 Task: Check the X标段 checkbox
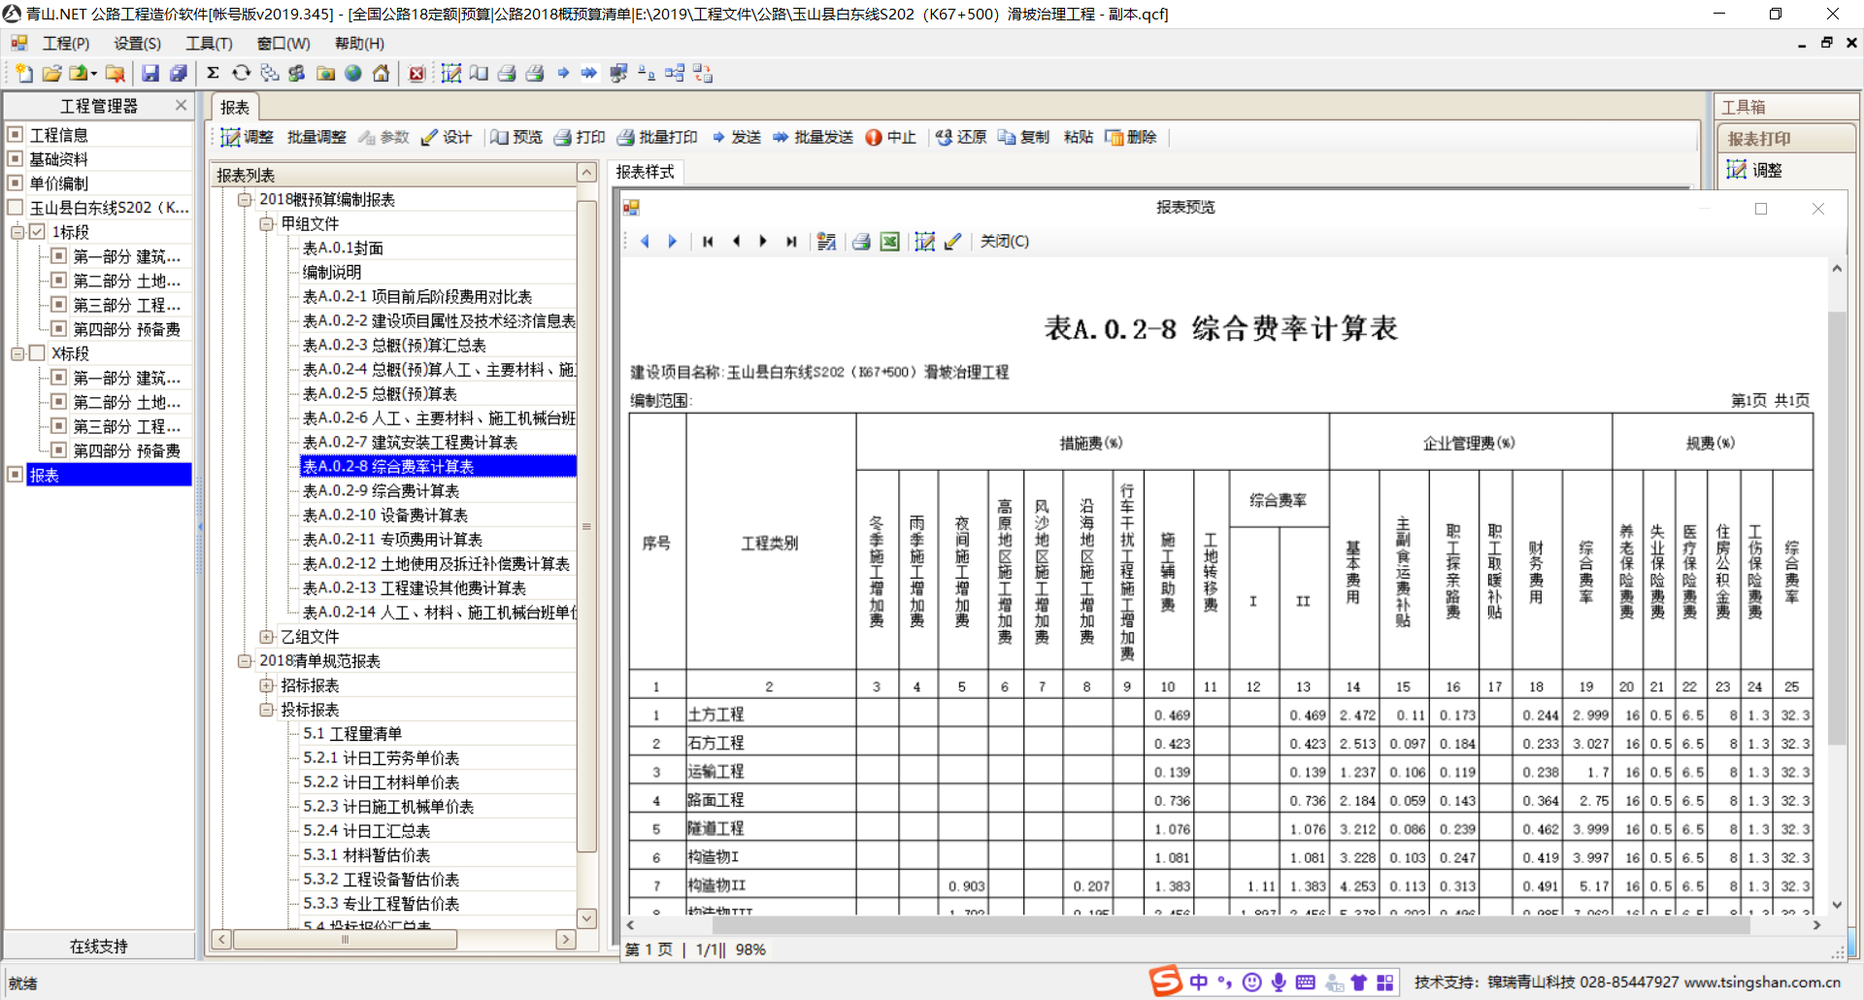tap(37, 353)
